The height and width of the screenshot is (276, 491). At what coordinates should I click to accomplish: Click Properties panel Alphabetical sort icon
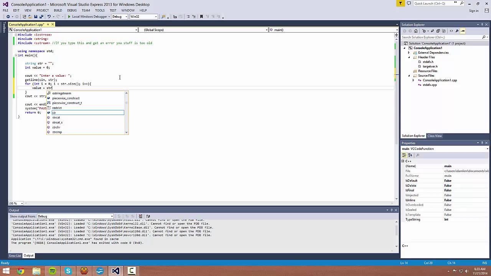(x=410, y=155)
